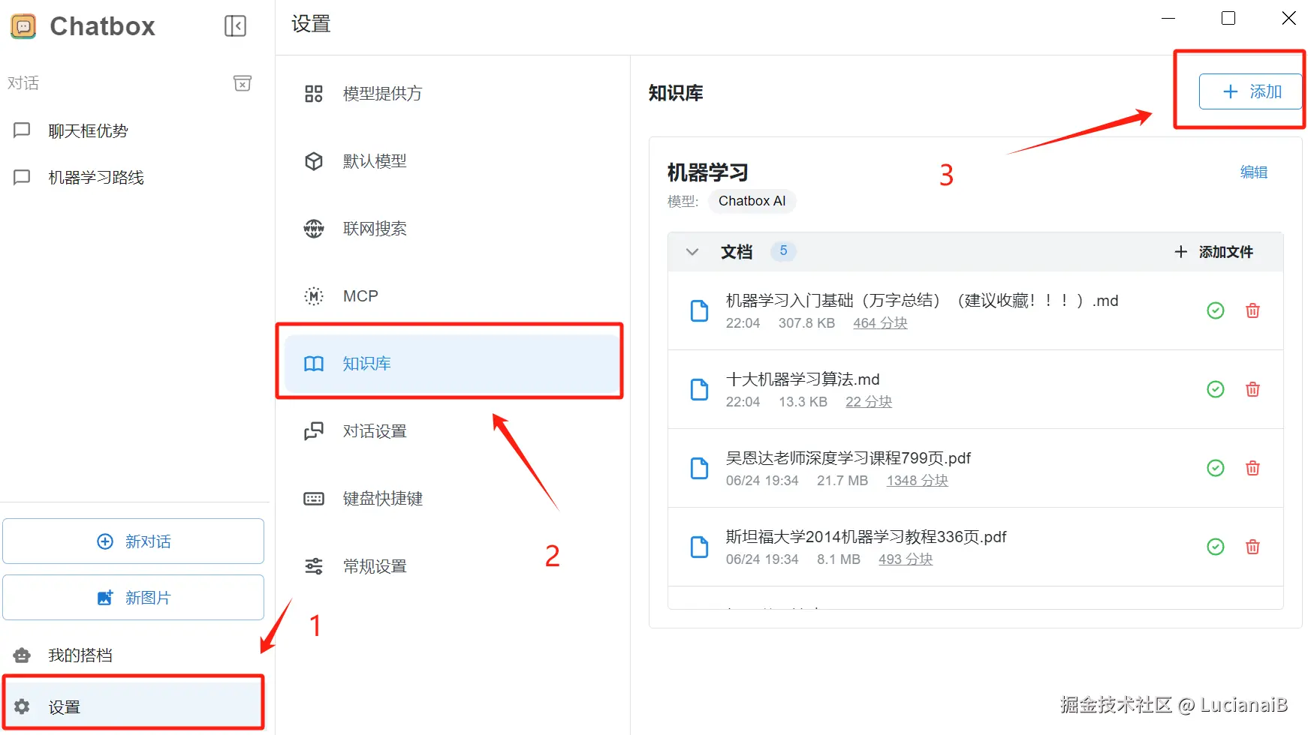Image resolution: width=1308 pixels, height=735 pixels.
Task: Click the green check status of 吴恩达老师深度学习课程799页.pdf
Action: [x=1216, y=468]
